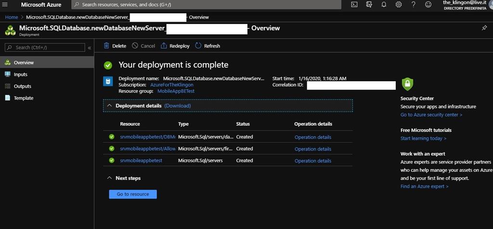The height and width of the screenshot is (229, 493).
Task: Click the Refresh circular arrow icon
Action: [x=198, y=46]
